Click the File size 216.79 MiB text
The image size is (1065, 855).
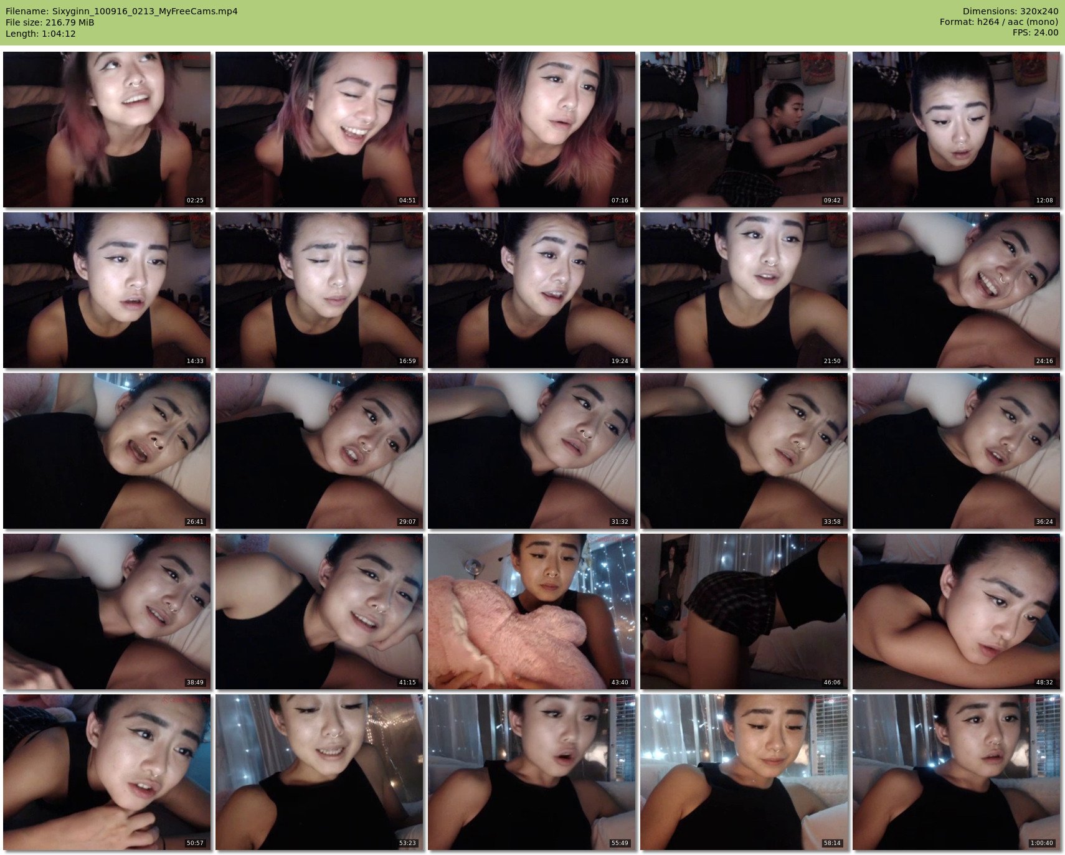(50, 22)
